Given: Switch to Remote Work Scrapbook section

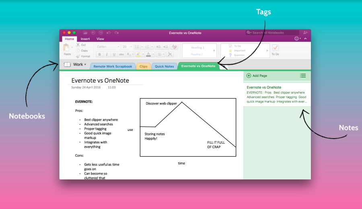Looking at the screenshot, I should pyautogui.click(x=113, y=66).
